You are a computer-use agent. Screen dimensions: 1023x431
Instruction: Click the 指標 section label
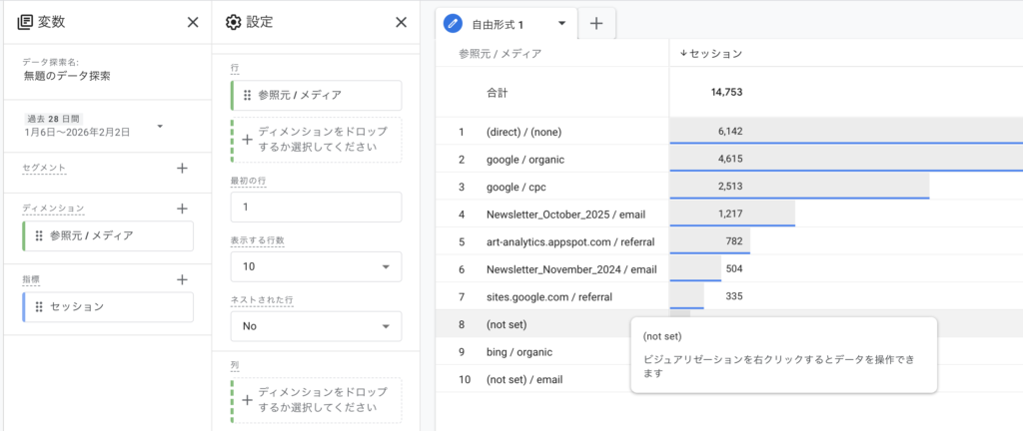[31, 279]
